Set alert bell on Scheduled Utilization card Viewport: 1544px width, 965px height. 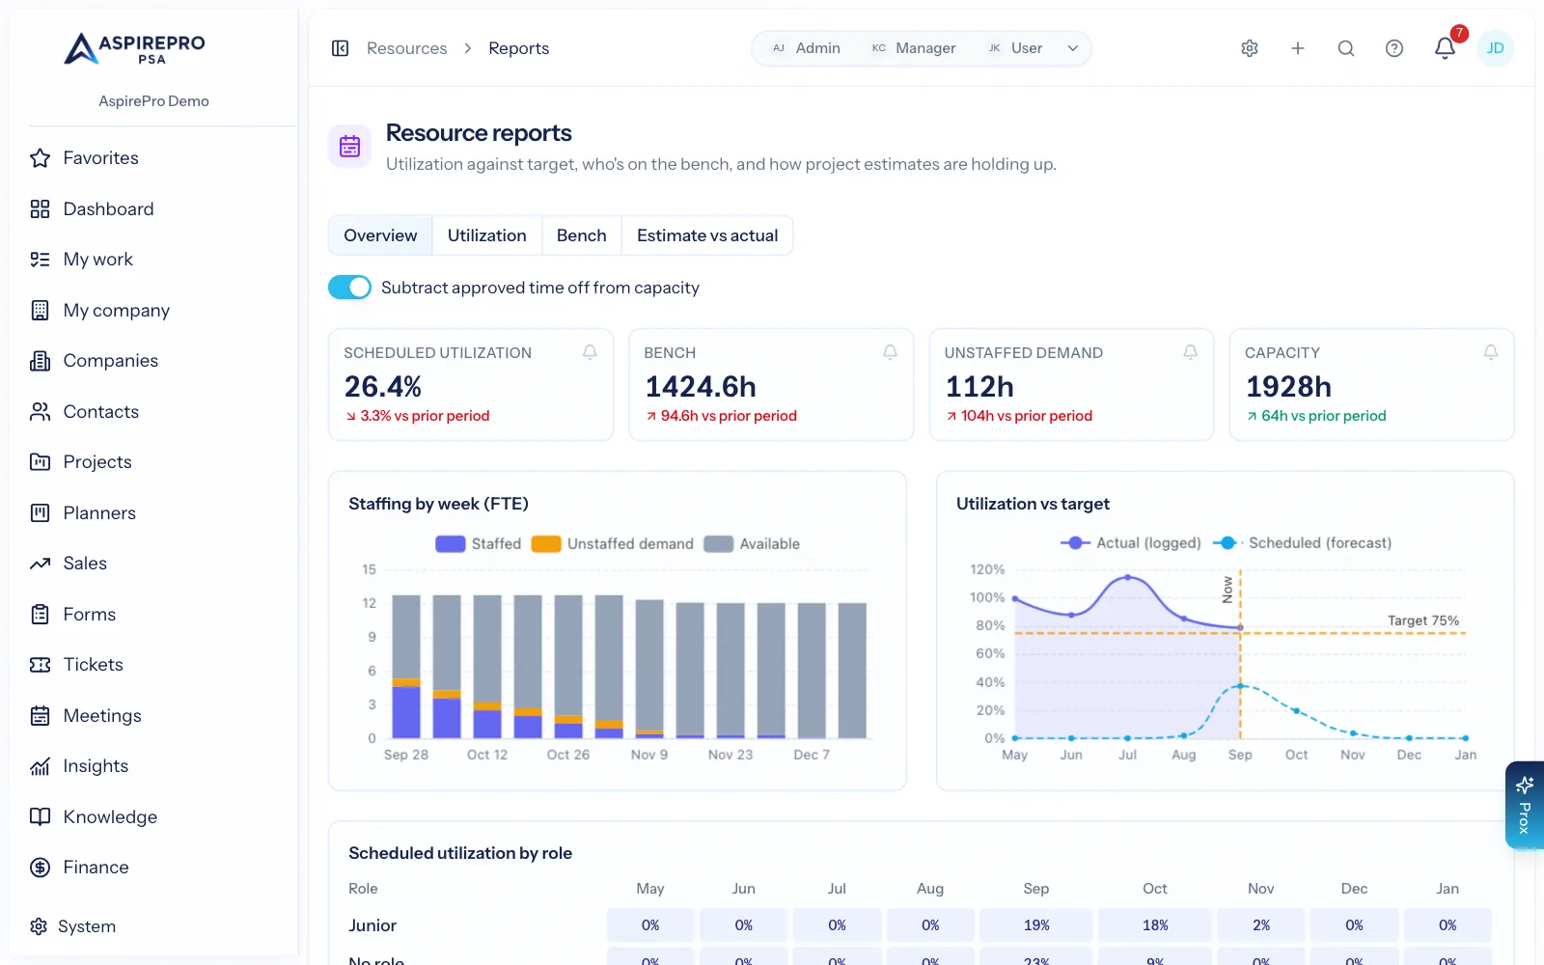coord(590,352)
